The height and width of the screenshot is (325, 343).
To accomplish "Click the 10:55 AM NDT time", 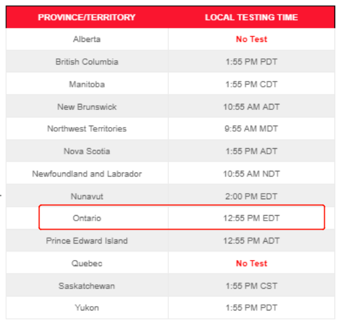I will click(x=251, y=174).
